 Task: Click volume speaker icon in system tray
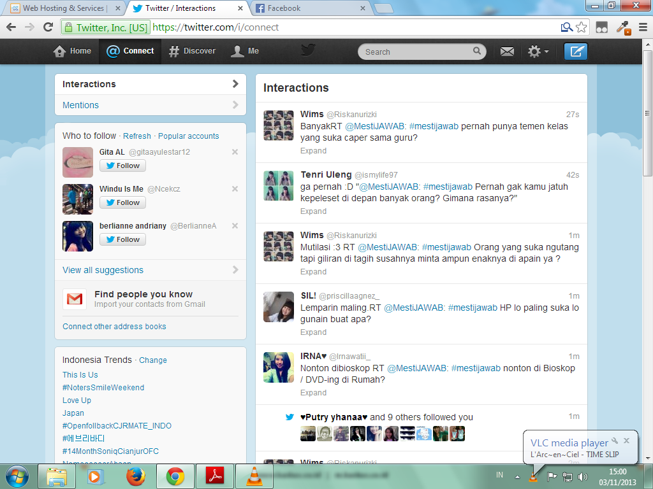click(583, 476)
